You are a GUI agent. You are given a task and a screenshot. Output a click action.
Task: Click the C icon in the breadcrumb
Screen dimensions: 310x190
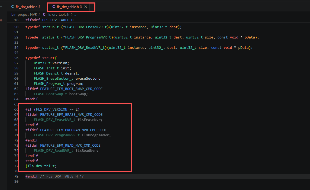click(44, 14)
